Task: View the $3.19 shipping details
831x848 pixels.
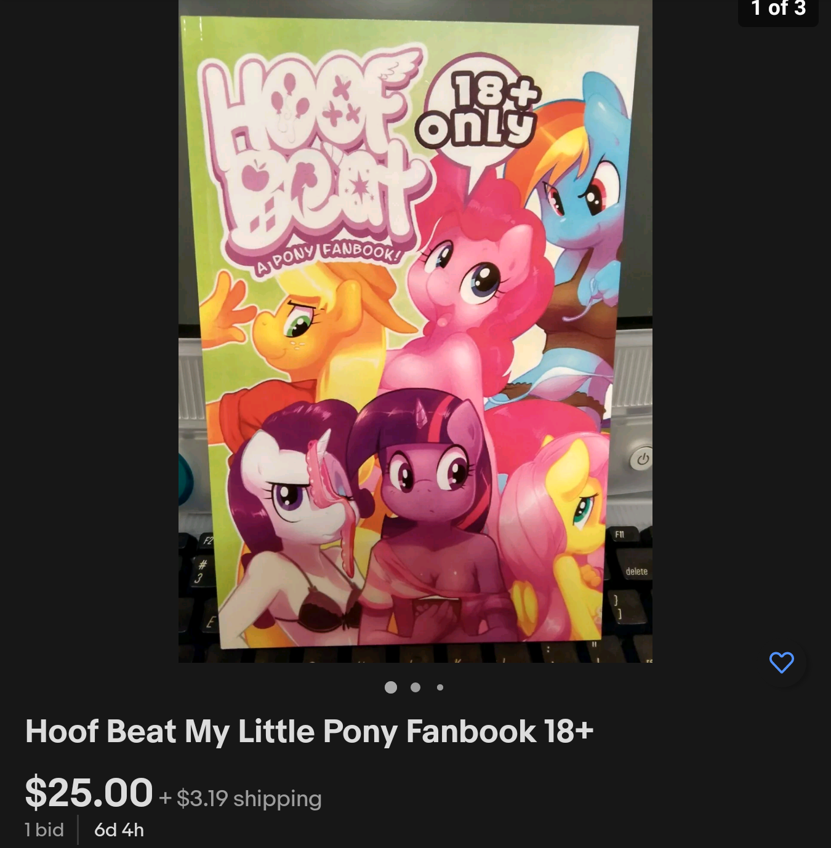Action: (249, 798)
